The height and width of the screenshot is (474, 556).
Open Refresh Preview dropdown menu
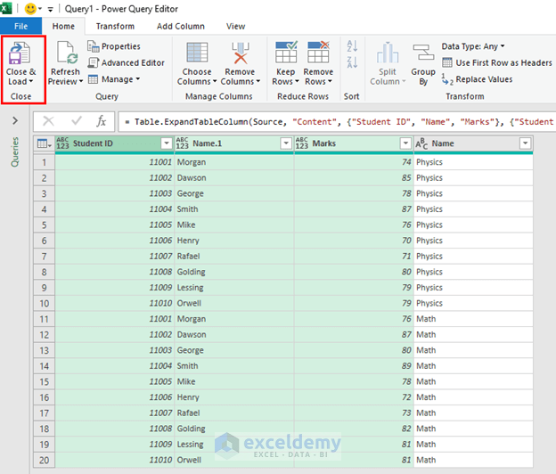coord(81,82)
